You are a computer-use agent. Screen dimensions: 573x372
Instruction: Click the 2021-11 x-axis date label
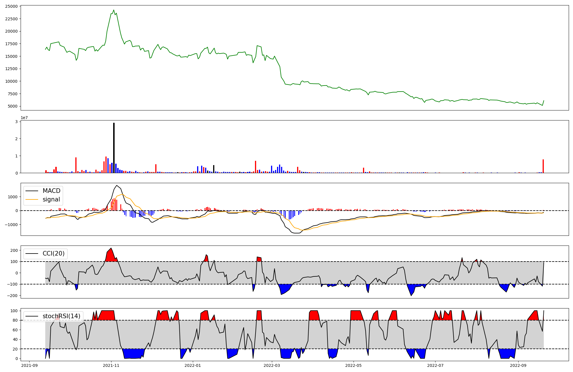(111, 365)
